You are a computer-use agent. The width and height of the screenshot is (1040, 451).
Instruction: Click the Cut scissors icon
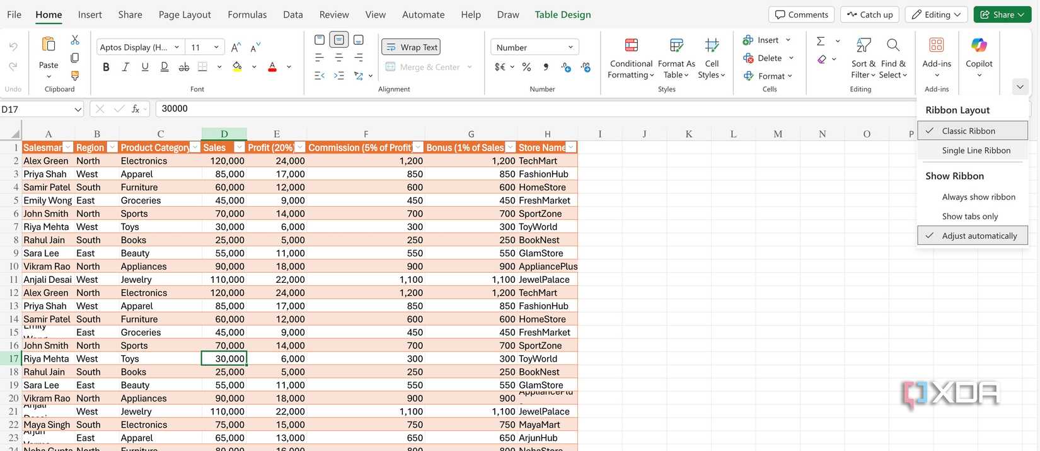coord(75,40)
